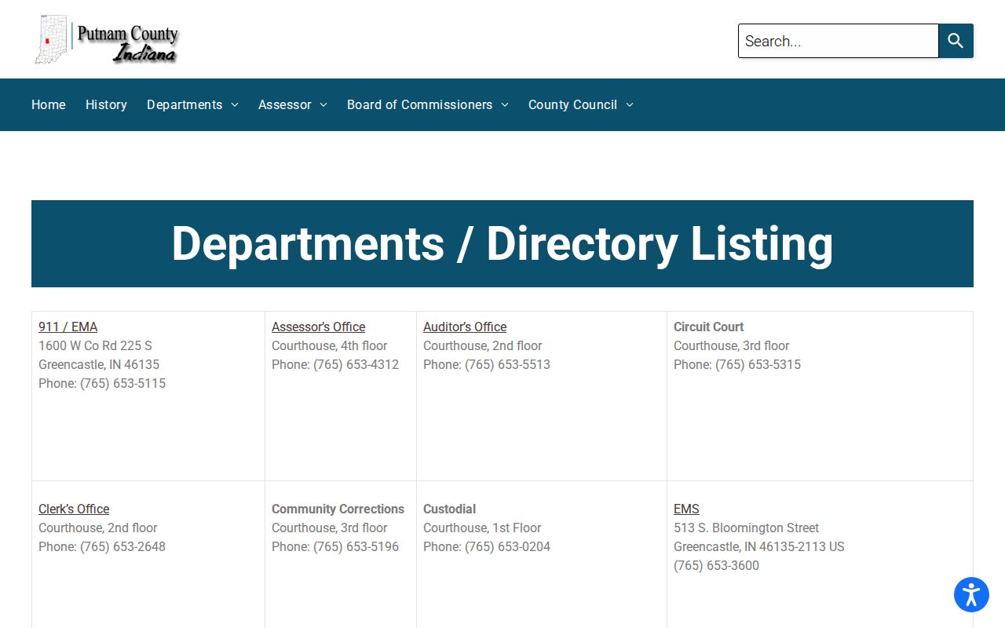Open the EMS department link

pyautogui.click(x=686, y=509)
